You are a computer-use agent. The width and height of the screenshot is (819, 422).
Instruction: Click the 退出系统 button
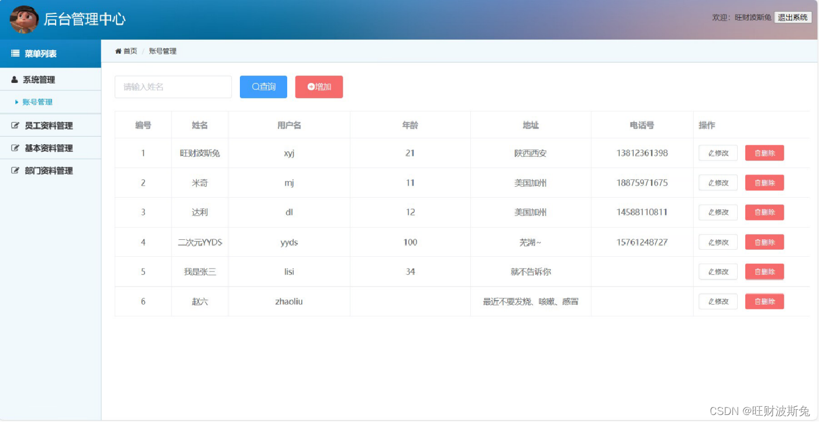793,18
